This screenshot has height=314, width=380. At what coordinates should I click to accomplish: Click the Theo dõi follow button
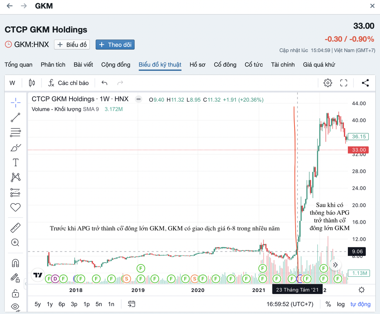(115, 45)
